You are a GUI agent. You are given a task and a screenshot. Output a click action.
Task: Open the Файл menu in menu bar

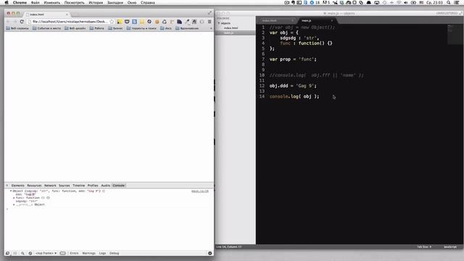36,2
